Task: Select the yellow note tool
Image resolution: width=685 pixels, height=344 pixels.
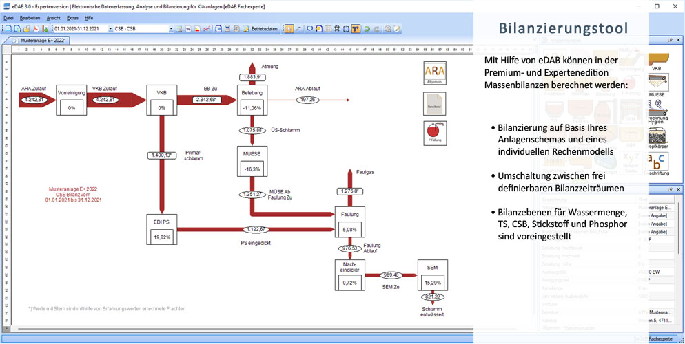Action: click(x=319, y=29)
